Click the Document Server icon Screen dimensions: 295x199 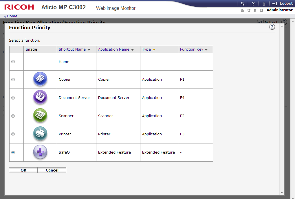(x=40, y=97)
